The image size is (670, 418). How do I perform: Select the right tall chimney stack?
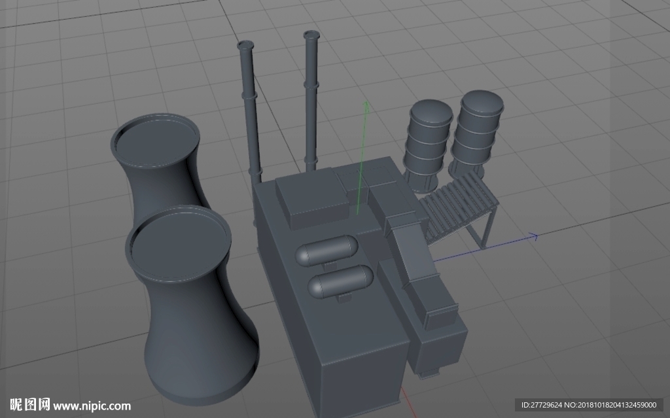(311, 101)
